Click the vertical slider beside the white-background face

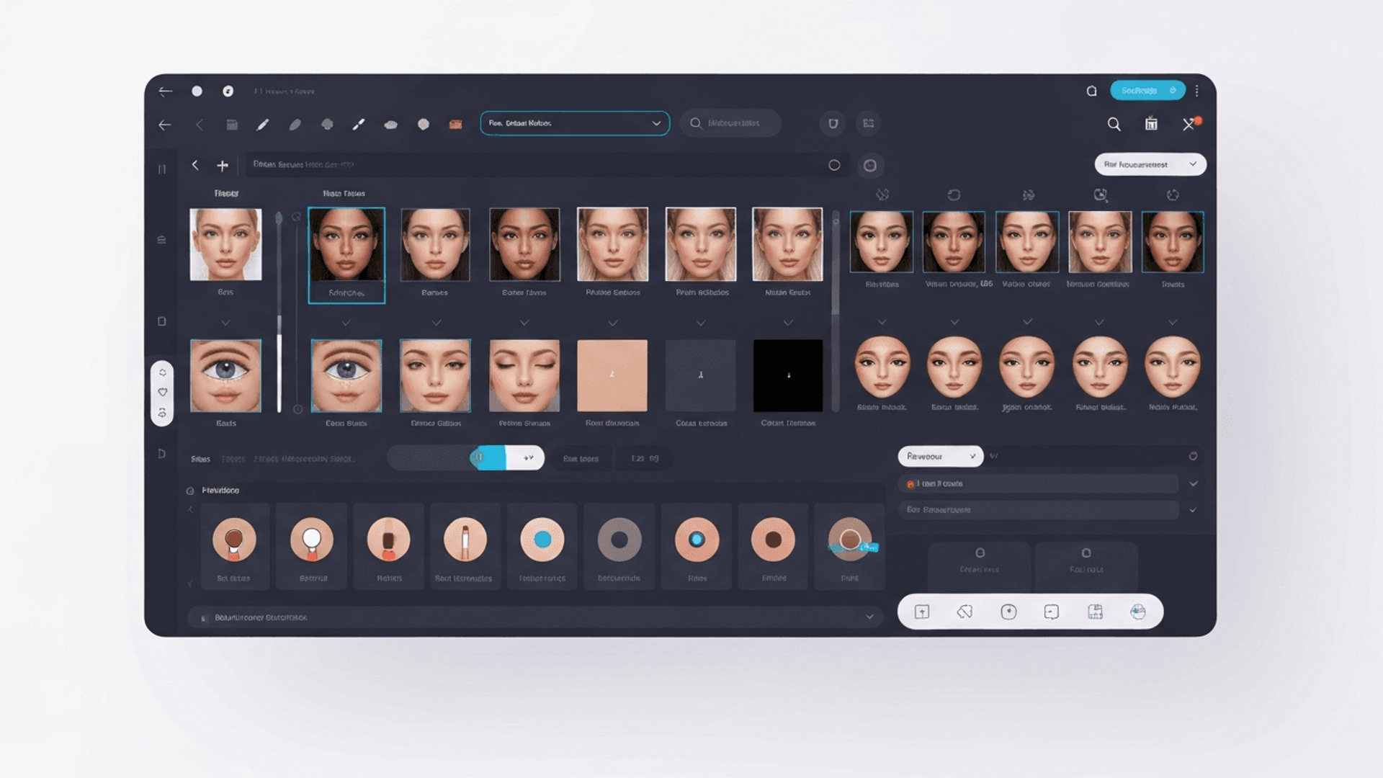279,311
